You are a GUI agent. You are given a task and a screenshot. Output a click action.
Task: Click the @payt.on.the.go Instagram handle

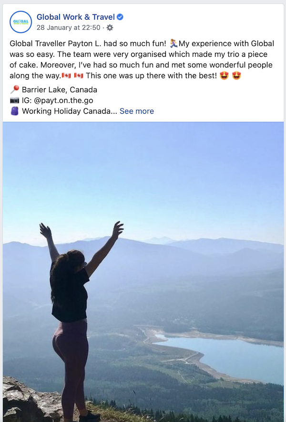(x=63, y=100)
